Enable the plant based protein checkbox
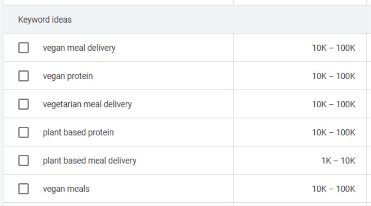Viewport: 371px width, 206px height. [24, 133]
